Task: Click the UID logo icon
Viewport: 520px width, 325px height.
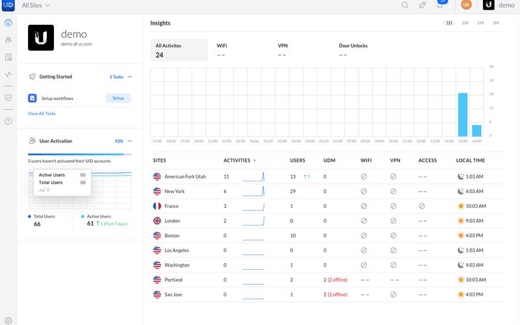Action: coord(8,5)
